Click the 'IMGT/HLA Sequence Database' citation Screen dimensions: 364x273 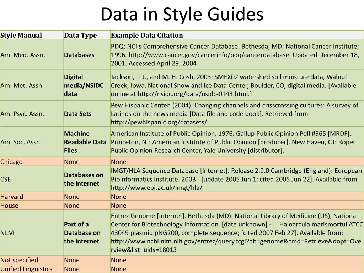pos(236,179)
